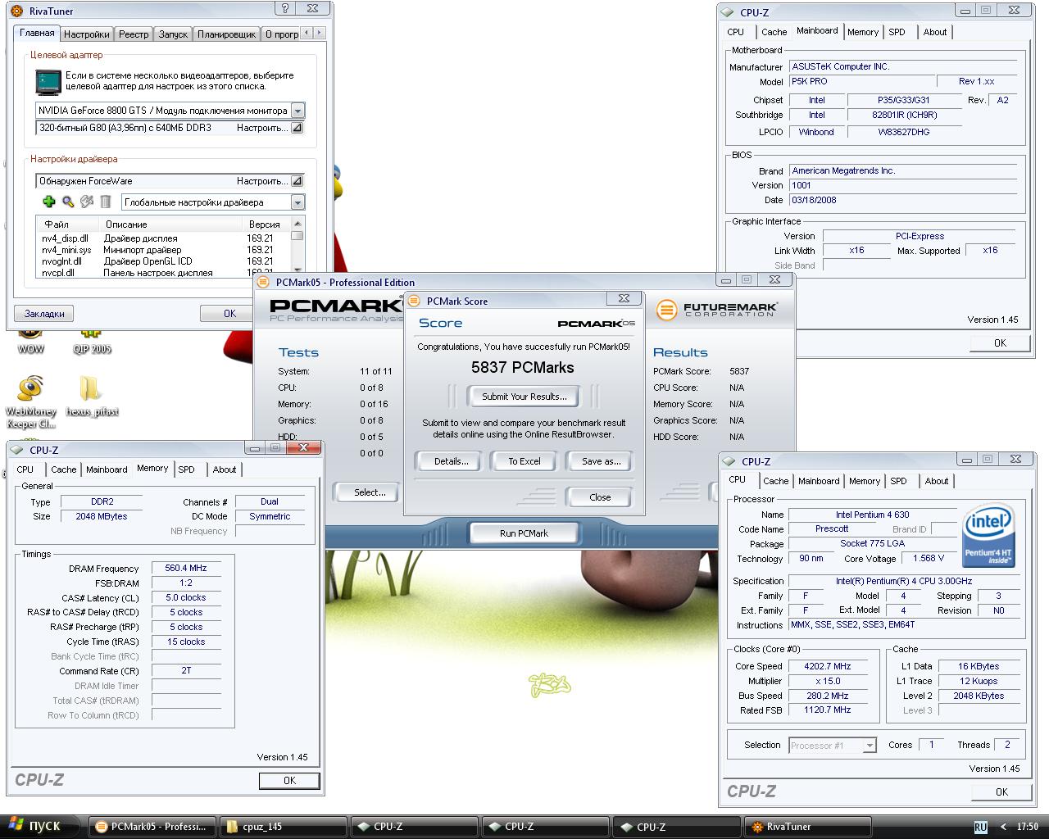
Task: Switch to the Запуск tab in RivaTuner
Action: pyautogui.click(x=173, y=34)
